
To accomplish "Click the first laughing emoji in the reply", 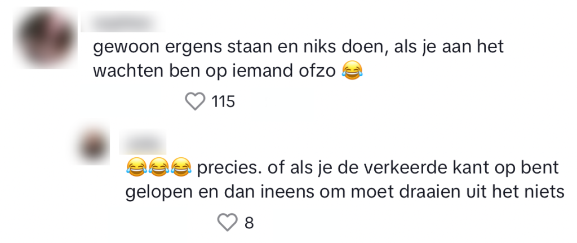I will (136, 167).
